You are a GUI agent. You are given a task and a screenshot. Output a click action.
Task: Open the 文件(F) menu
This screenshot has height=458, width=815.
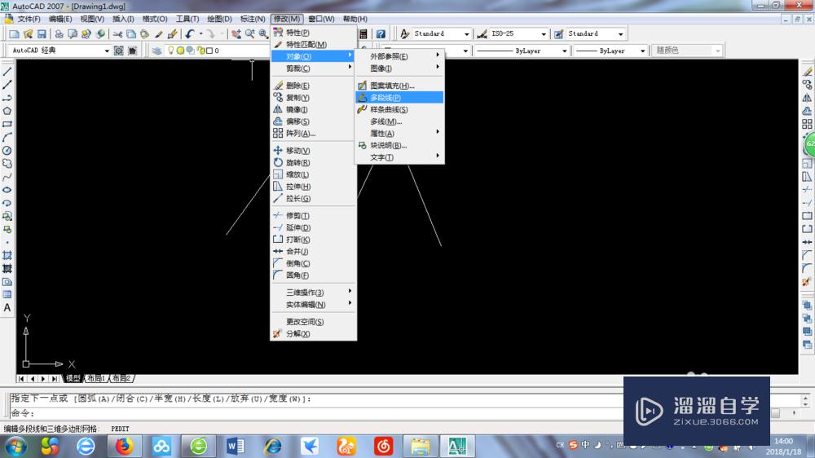tap(29, 19)
